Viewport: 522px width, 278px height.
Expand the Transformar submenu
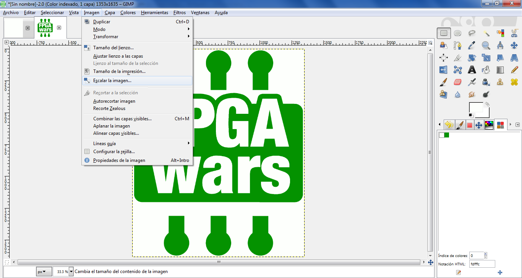137,37
